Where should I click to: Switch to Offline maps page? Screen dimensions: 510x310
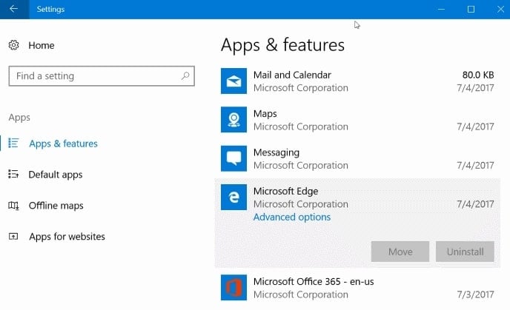56,206
